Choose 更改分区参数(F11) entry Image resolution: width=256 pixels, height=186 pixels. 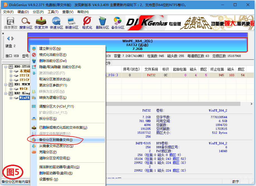tap(68, 85)
